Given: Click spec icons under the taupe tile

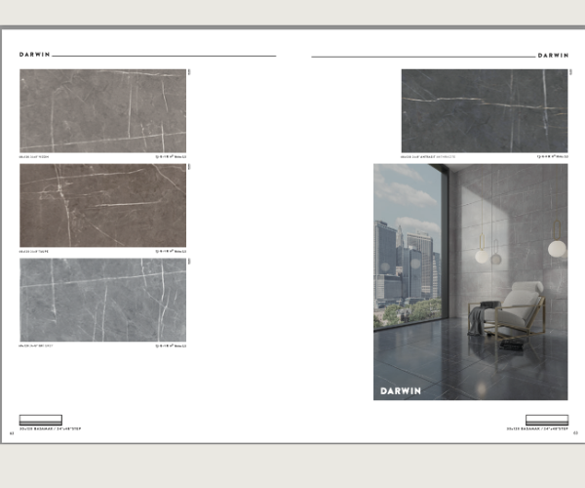Looking at the screenshot, I should point(170,250).
